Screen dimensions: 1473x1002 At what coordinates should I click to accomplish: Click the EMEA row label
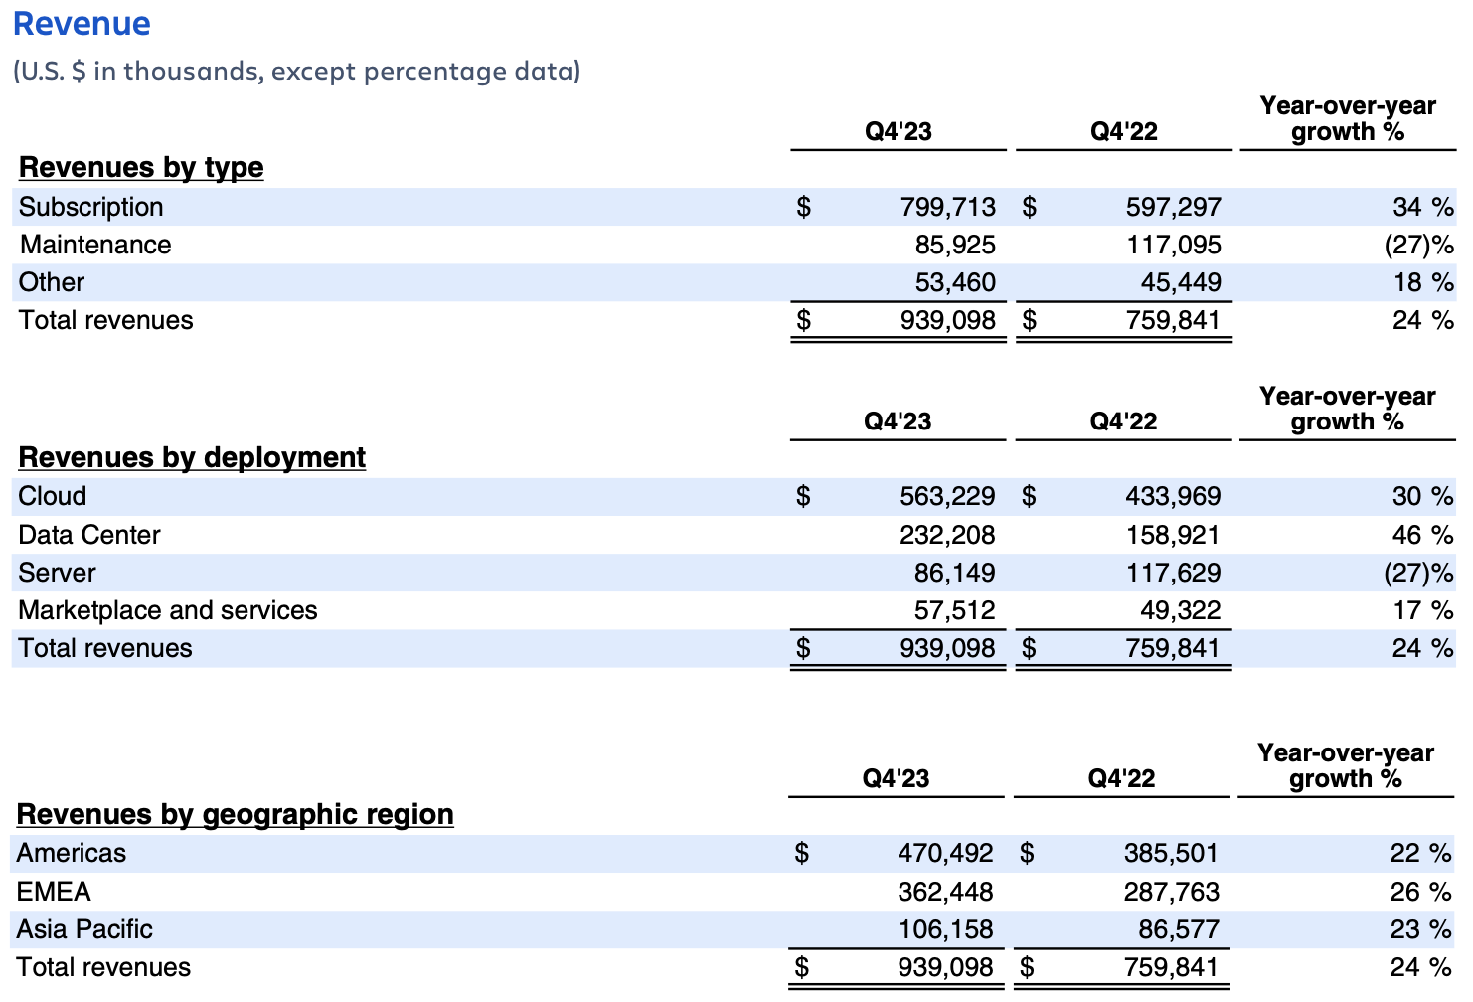click(x=54, y=892)
